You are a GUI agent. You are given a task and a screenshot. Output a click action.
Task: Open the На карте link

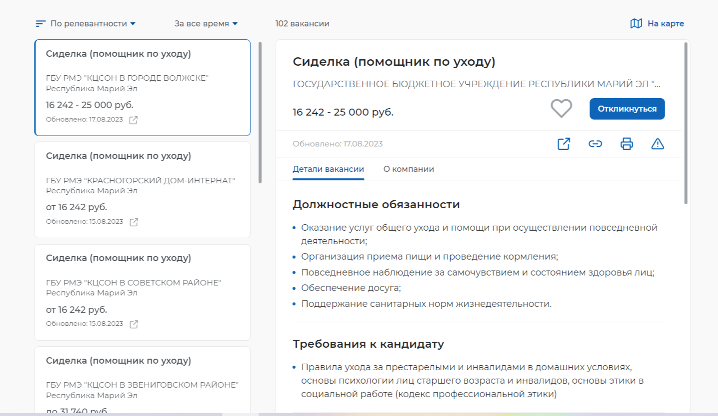tap(666, 23)
